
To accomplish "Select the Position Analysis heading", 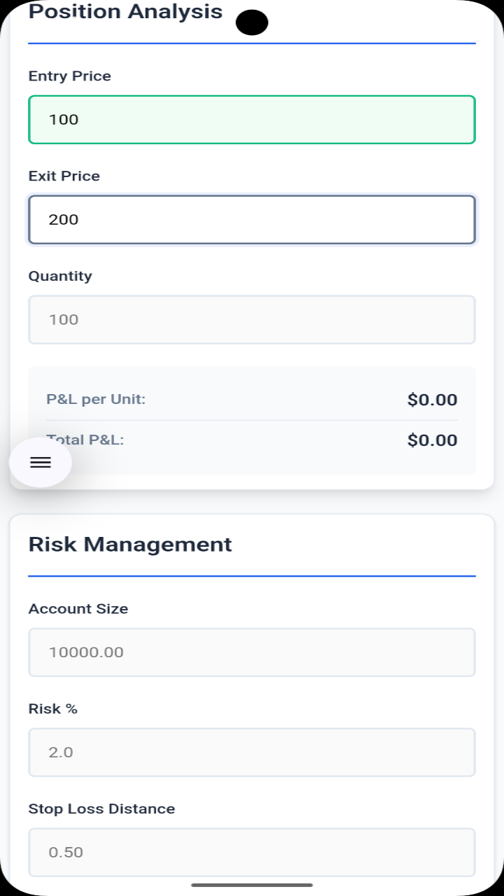I will (x=126, y=11).
